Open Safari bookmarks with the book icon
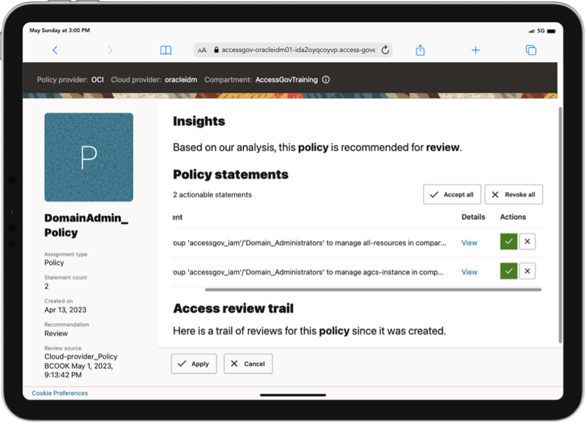This screenshot has height=424, width=587. click(x=165, y=50)
